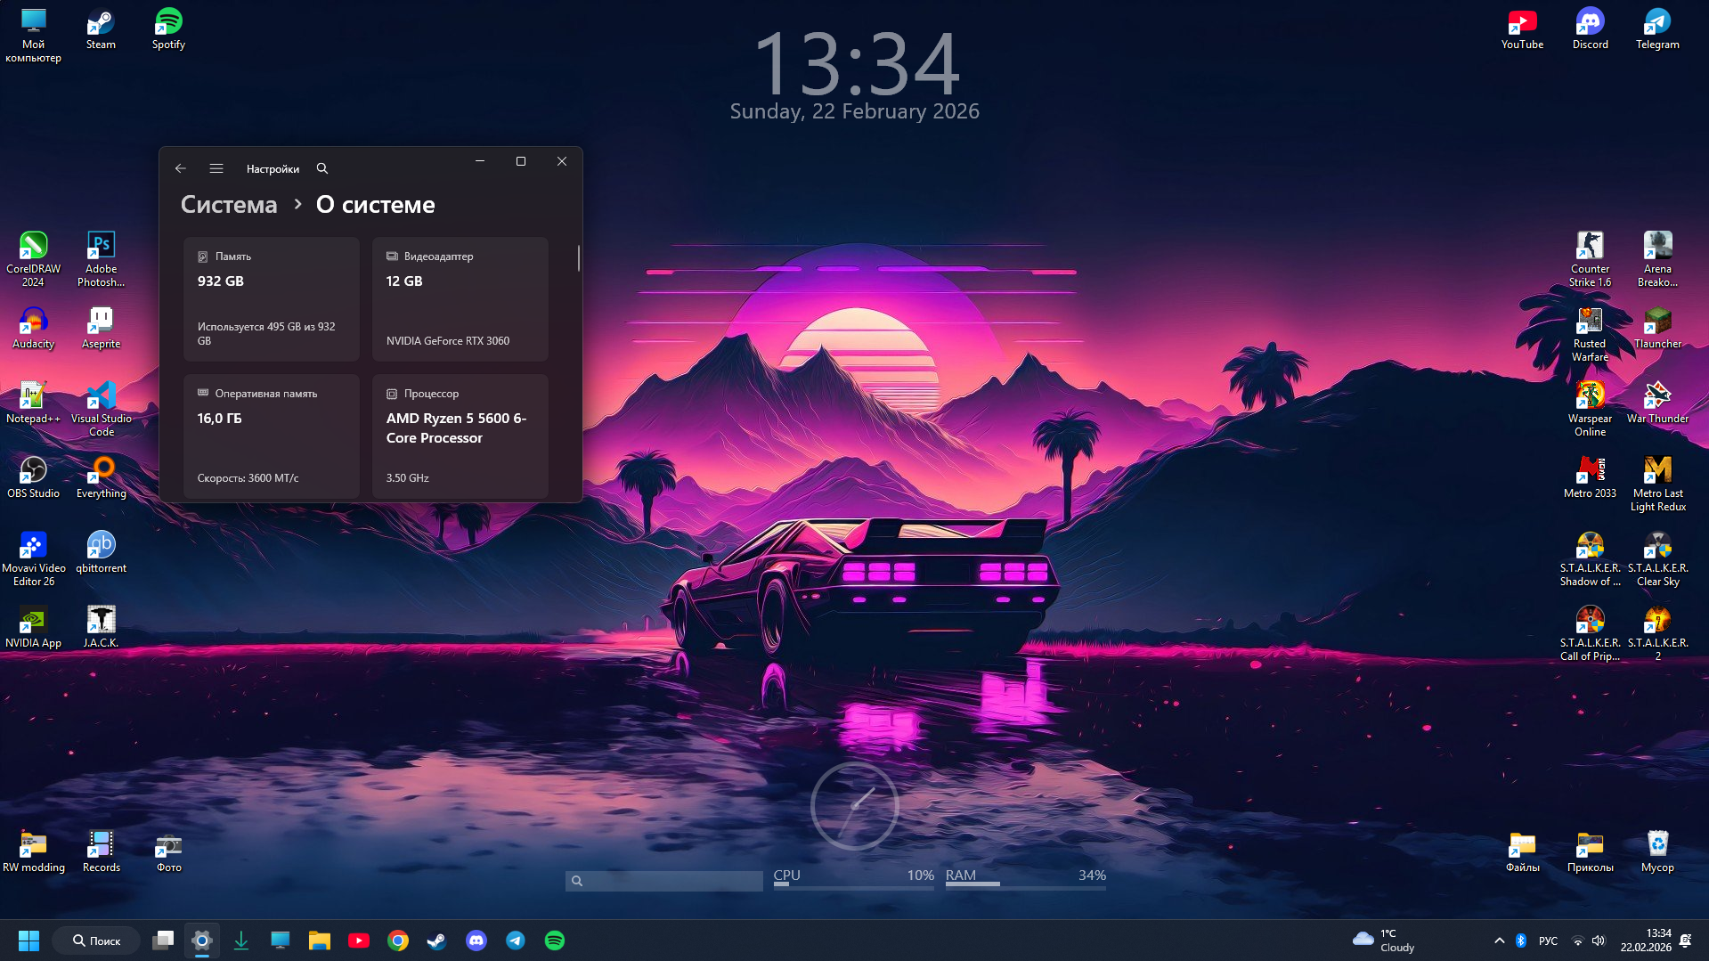
Task: Open the weather widget on taskbar
Action: point(1383,941)
